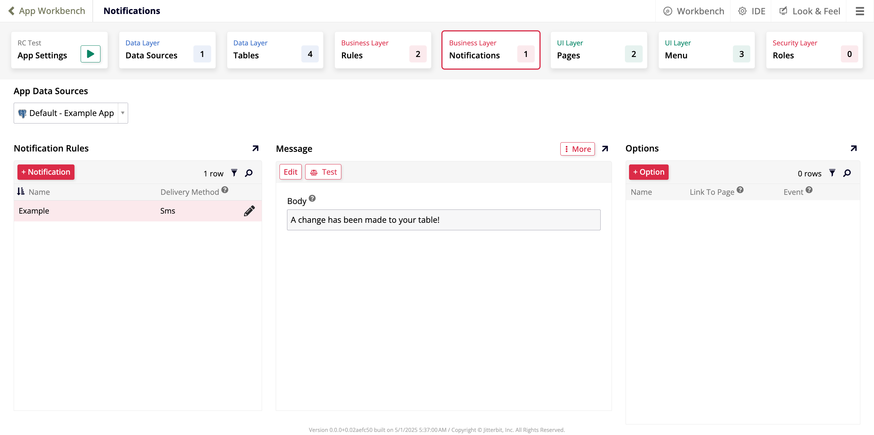Click search icon in Options panel
The height and width of the screenshot is (435, 874).
point(847,173)
